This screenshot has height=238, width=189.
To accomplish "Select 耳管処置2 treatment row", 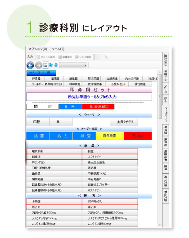I will (x=110, y=179).
